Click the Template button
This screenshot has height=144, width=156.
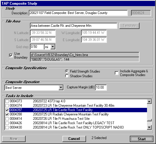[129, 26]
